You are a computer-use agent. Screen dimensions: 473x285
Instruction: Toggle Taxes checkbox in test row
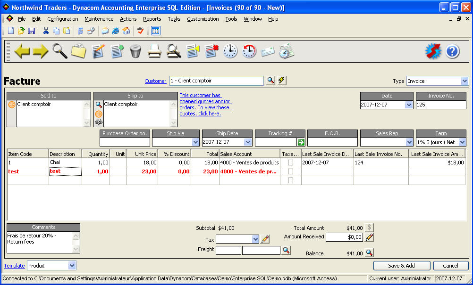[x=290, y=171]
